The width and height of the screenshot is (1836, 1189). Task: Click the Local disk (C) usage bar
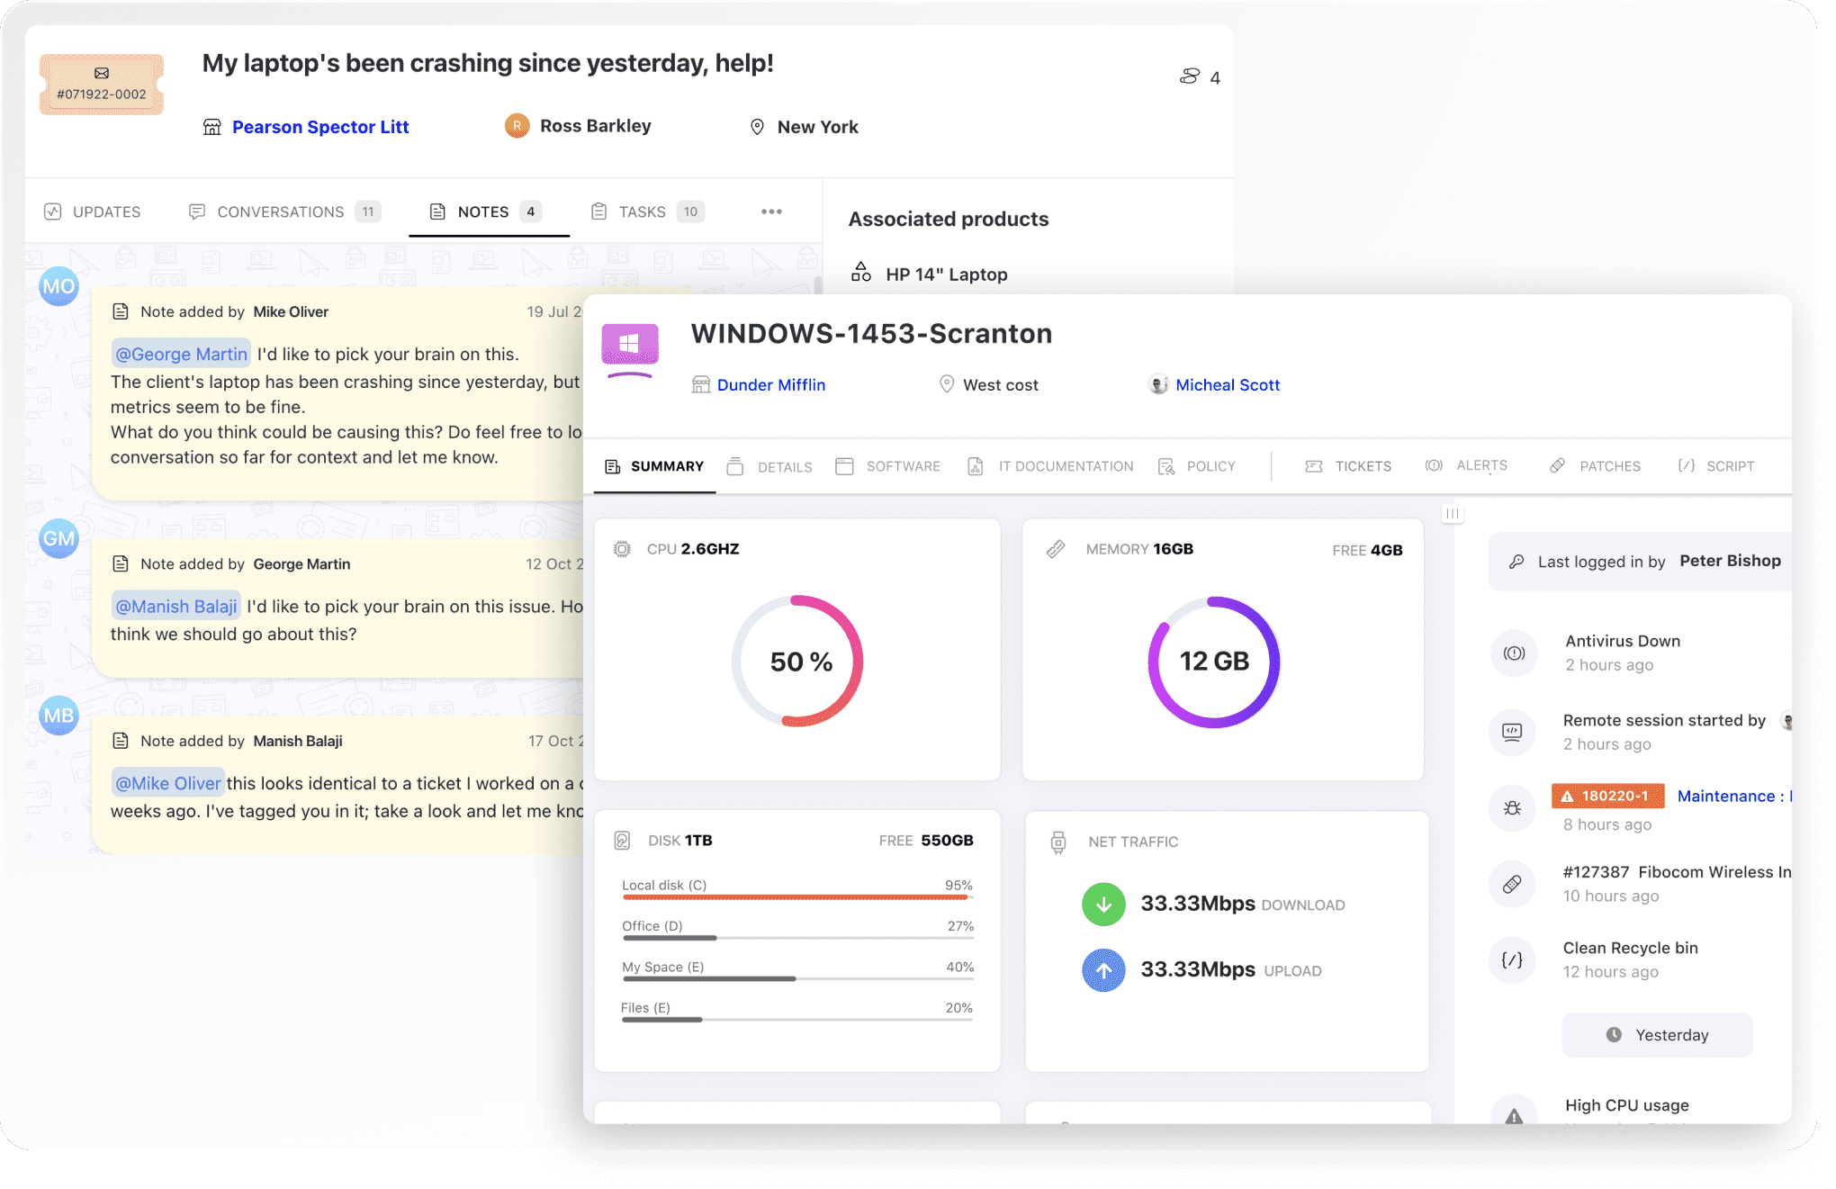point(796,896)
